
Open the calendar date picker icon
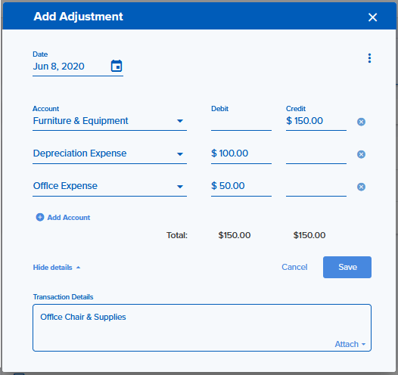click(x=117, y=66)
